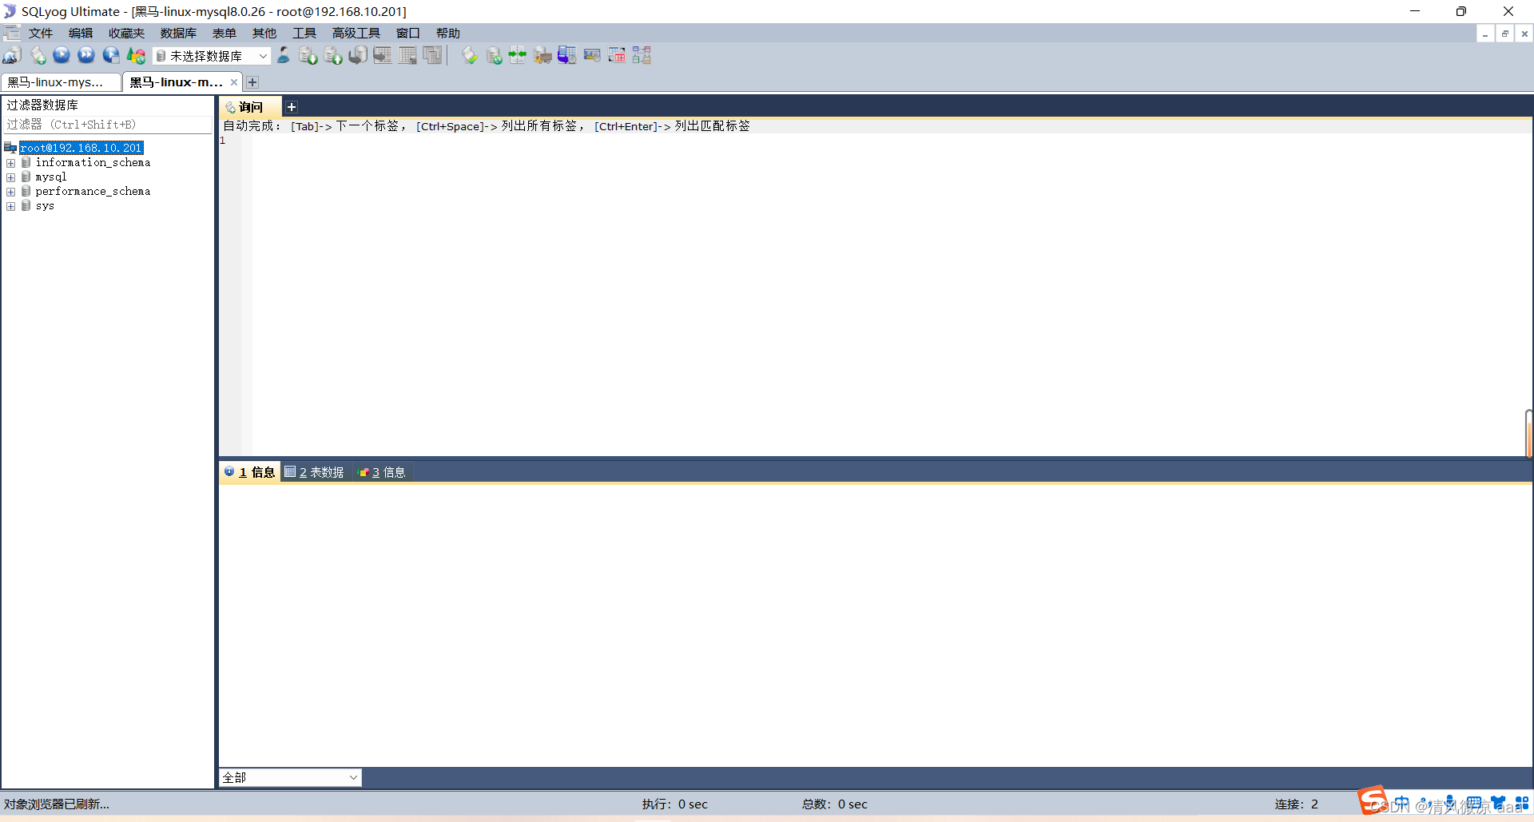The height and width of the screenshot is (822, 1534).
Task: Click the inner MDI restore button
Action: coord(1505,34)
